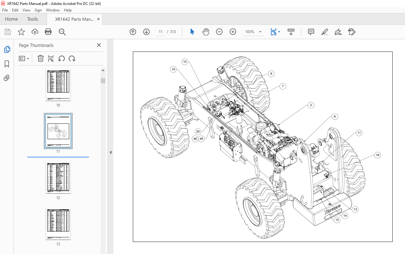Open Page Thumbnails sidebar icon
This screenshot has width=405, height=254.
(x=7, y=49)
